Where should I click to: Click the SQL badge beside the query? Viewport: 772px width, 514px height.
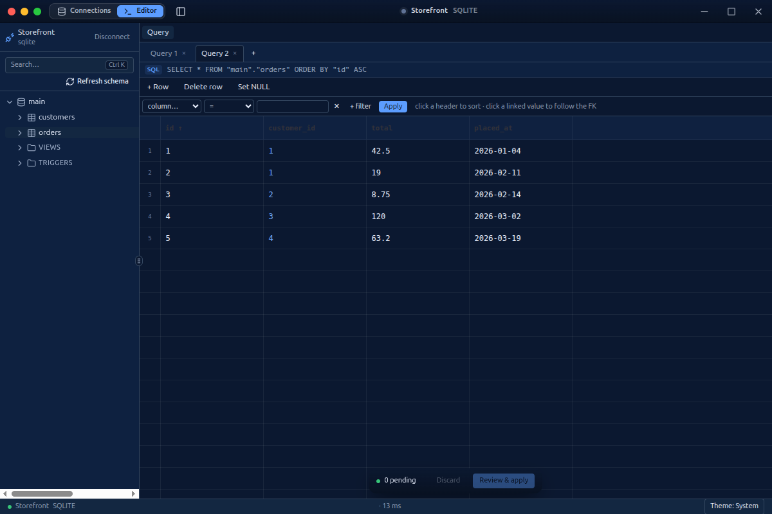pos(153,69)
